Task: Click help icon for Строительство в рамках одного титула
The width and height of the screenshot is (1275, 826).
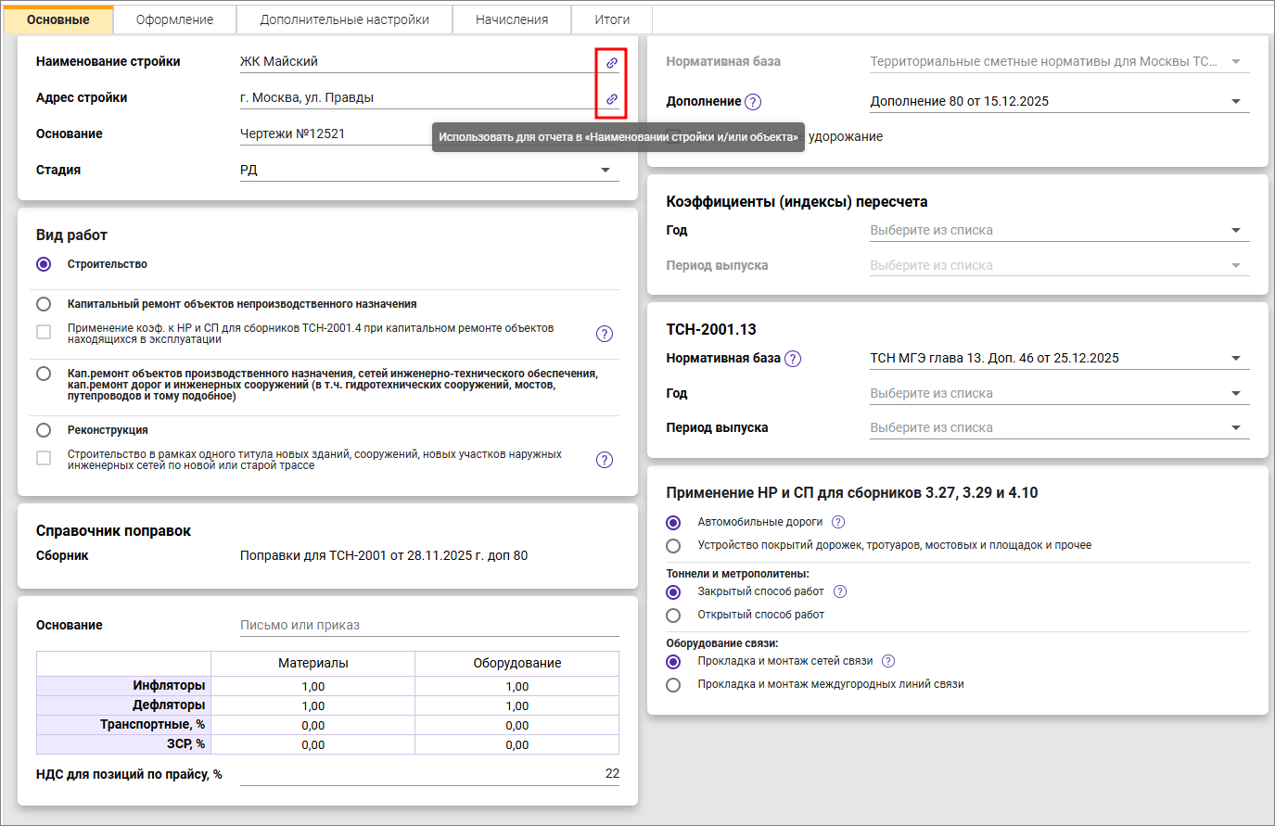Action: (605, 460)
